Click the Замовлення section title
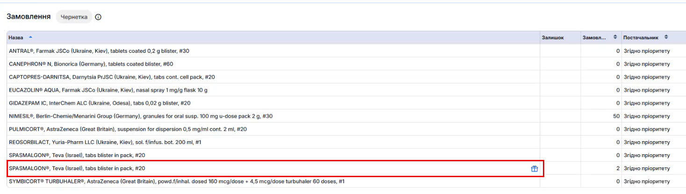This screenshot has height=194, width=686. click(29, 16)
